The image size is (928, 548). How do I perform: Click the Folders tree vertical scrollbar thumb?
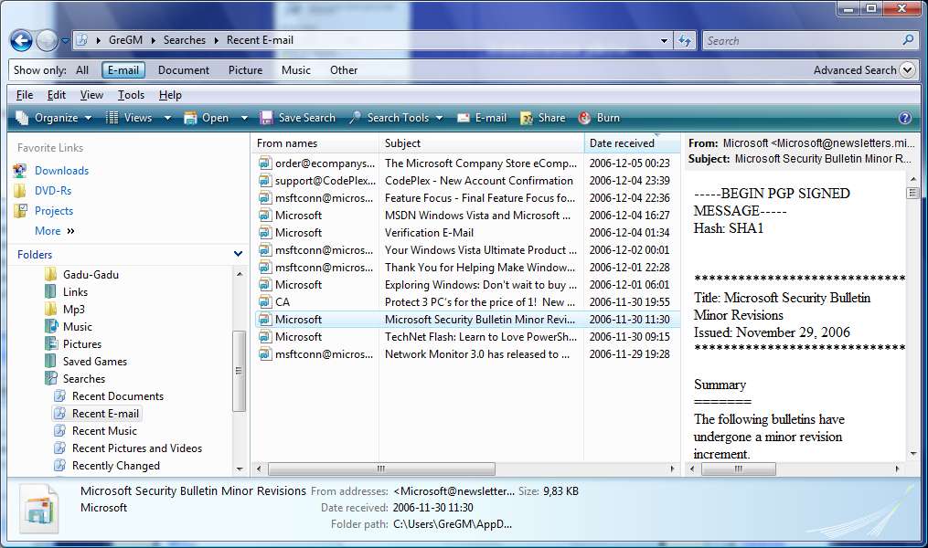pyautogui.click(x=240, y=371)
